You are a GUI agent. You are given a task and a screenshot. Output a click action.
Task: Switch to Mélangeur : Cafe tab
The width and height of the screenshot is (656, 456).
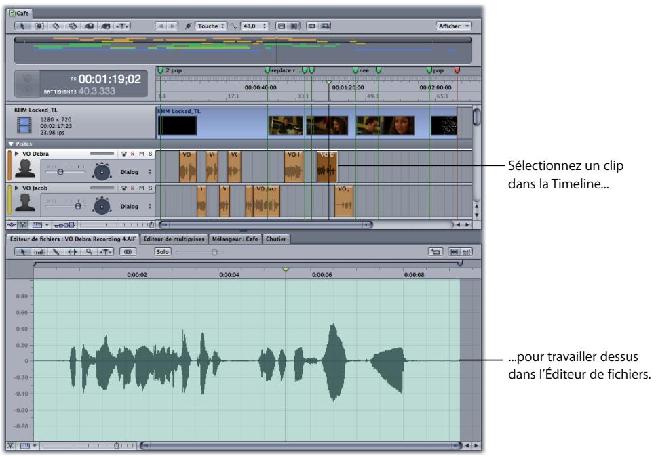[235, 239]
